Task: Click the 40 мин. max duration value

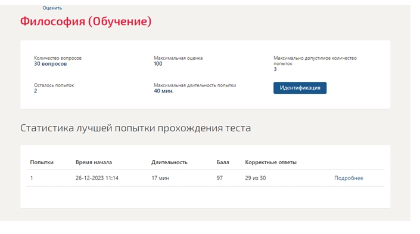Action: tap(164, 91)
